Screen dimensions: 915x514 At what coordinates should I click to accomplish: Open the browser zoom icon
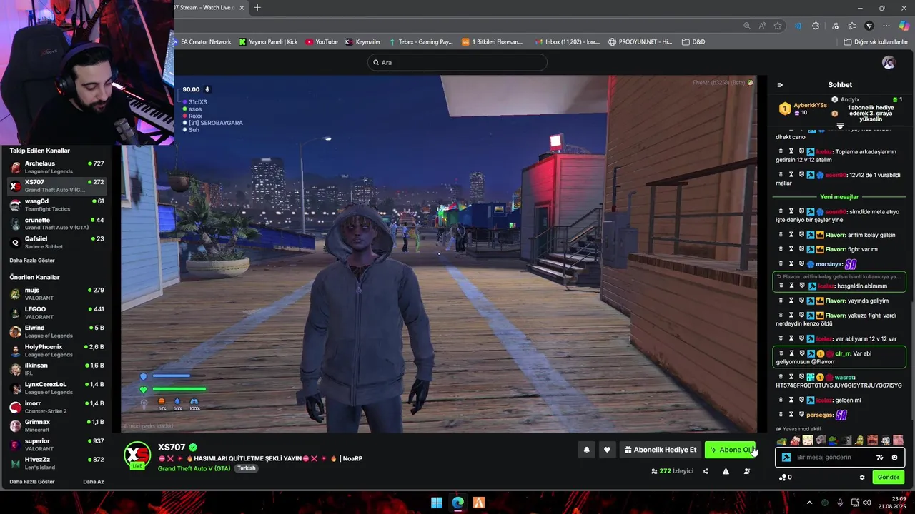(x=747, y=26)
